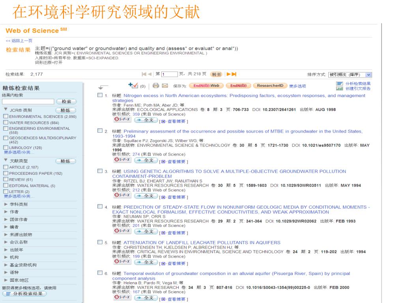Expand the 团体作者 filter
This screenshot has width=404, height=303.
(x=6, y=219)
